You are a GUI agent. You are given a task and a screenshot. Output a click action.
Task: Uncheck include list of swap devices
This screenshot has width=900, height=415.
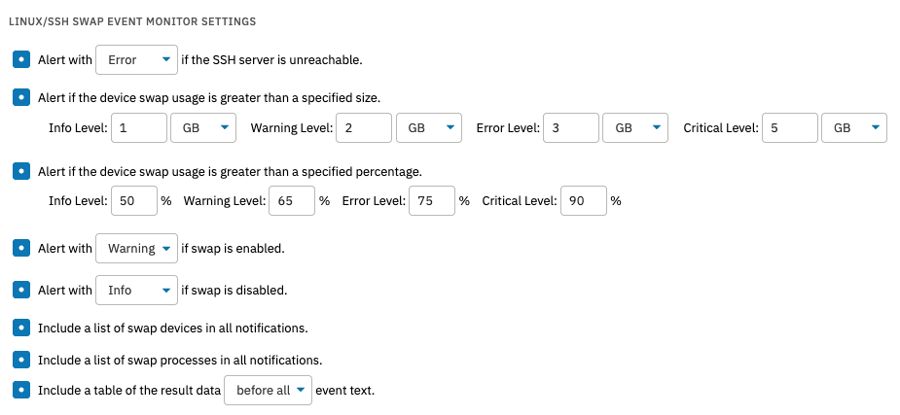(21, 328)
